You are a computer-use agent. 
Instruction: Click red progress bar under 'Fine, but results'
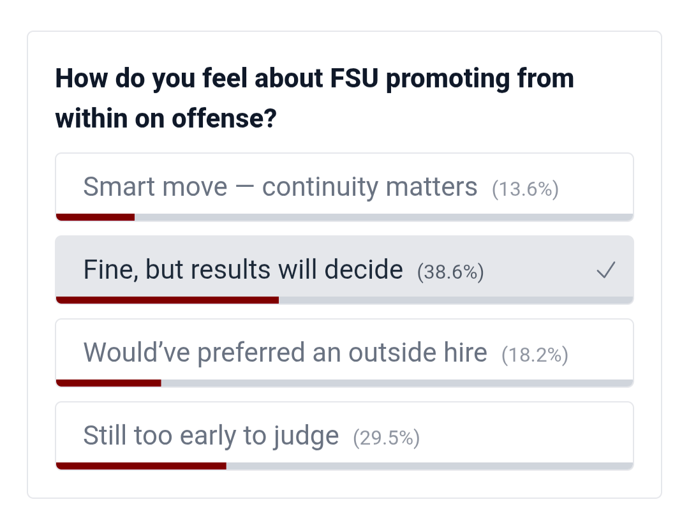(x=167, y=300)
